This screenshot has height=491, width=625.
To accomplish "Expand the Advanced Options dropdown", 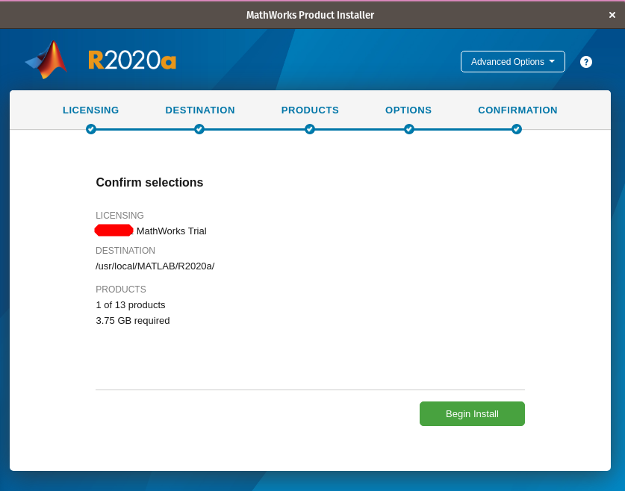I will (512, 62).
